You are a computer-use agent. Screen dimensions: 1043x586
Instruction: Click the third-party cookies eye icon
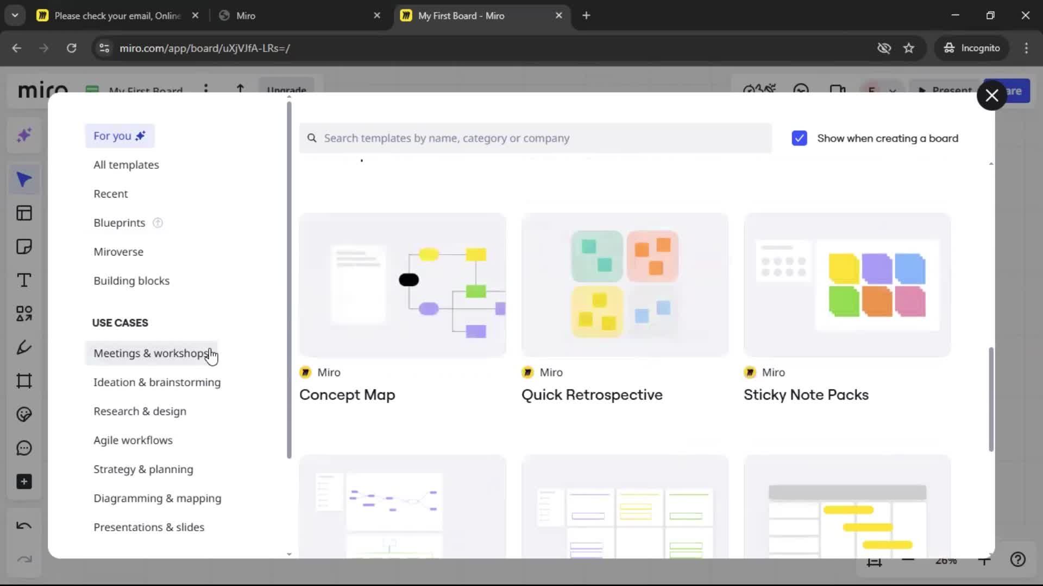884,48
